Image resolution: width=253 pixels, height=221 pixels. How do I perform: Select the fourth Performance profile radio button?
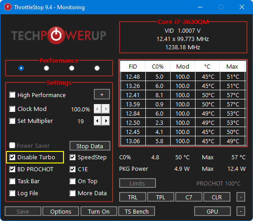click(97, 68)
